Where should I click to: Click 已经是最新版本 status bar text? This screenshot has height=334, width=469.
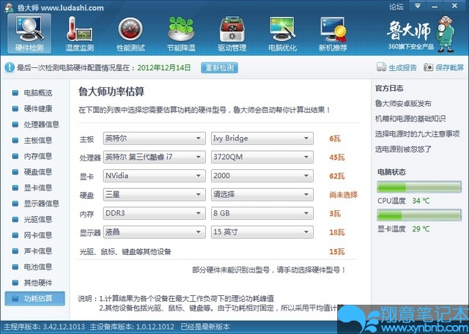205,327
